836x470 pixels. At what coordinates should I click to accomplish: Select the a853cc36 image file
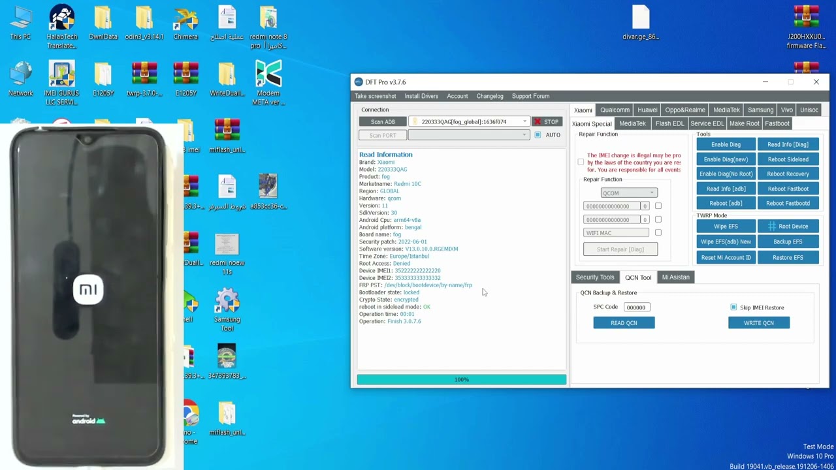(268, 191)
